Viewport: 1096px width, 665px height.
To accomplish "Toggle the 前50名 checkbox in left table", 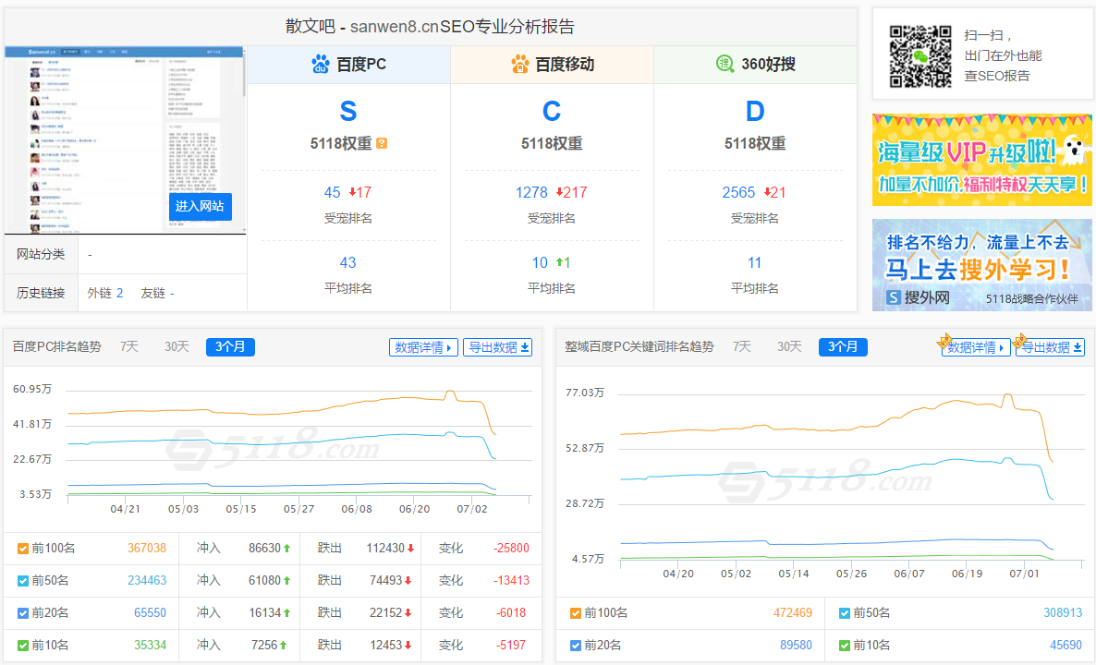I will tap(23, 581).
